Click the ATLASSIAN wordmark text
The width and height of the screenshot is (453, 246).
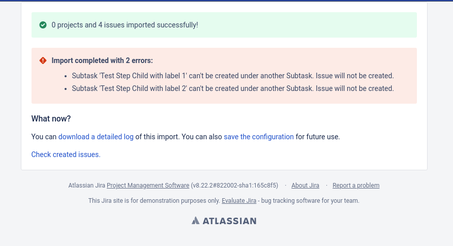tap(229, 221)
